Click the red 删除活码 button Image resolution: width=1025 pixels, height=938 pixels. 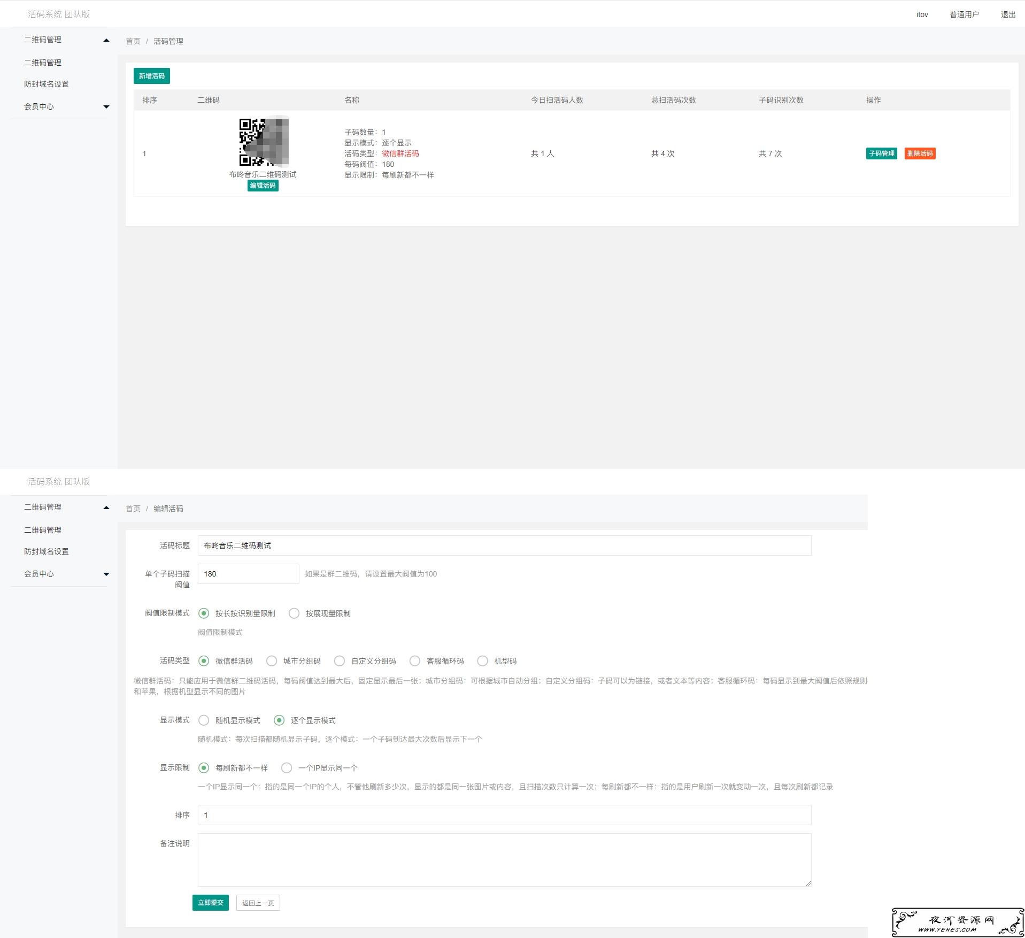click(920, 153)
